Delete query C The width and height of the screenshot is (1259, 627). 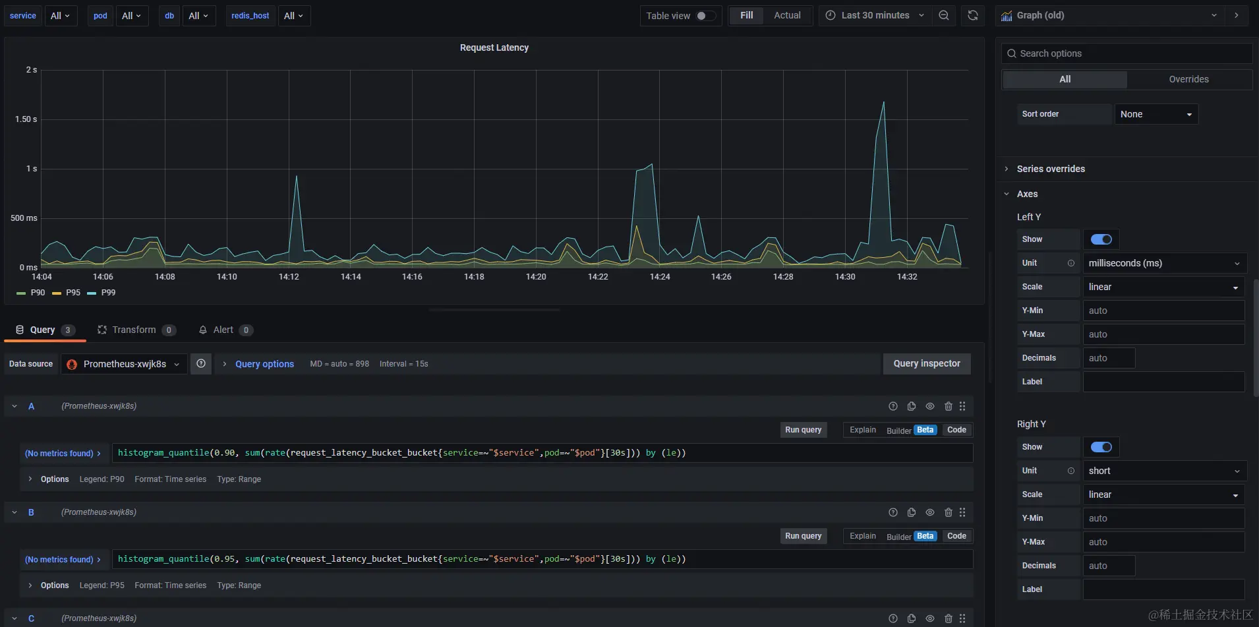tap(949, 618)
